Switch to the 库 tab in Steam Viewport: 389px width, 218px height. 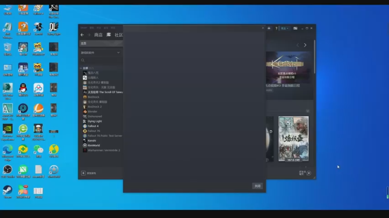[x=108, y=35]
